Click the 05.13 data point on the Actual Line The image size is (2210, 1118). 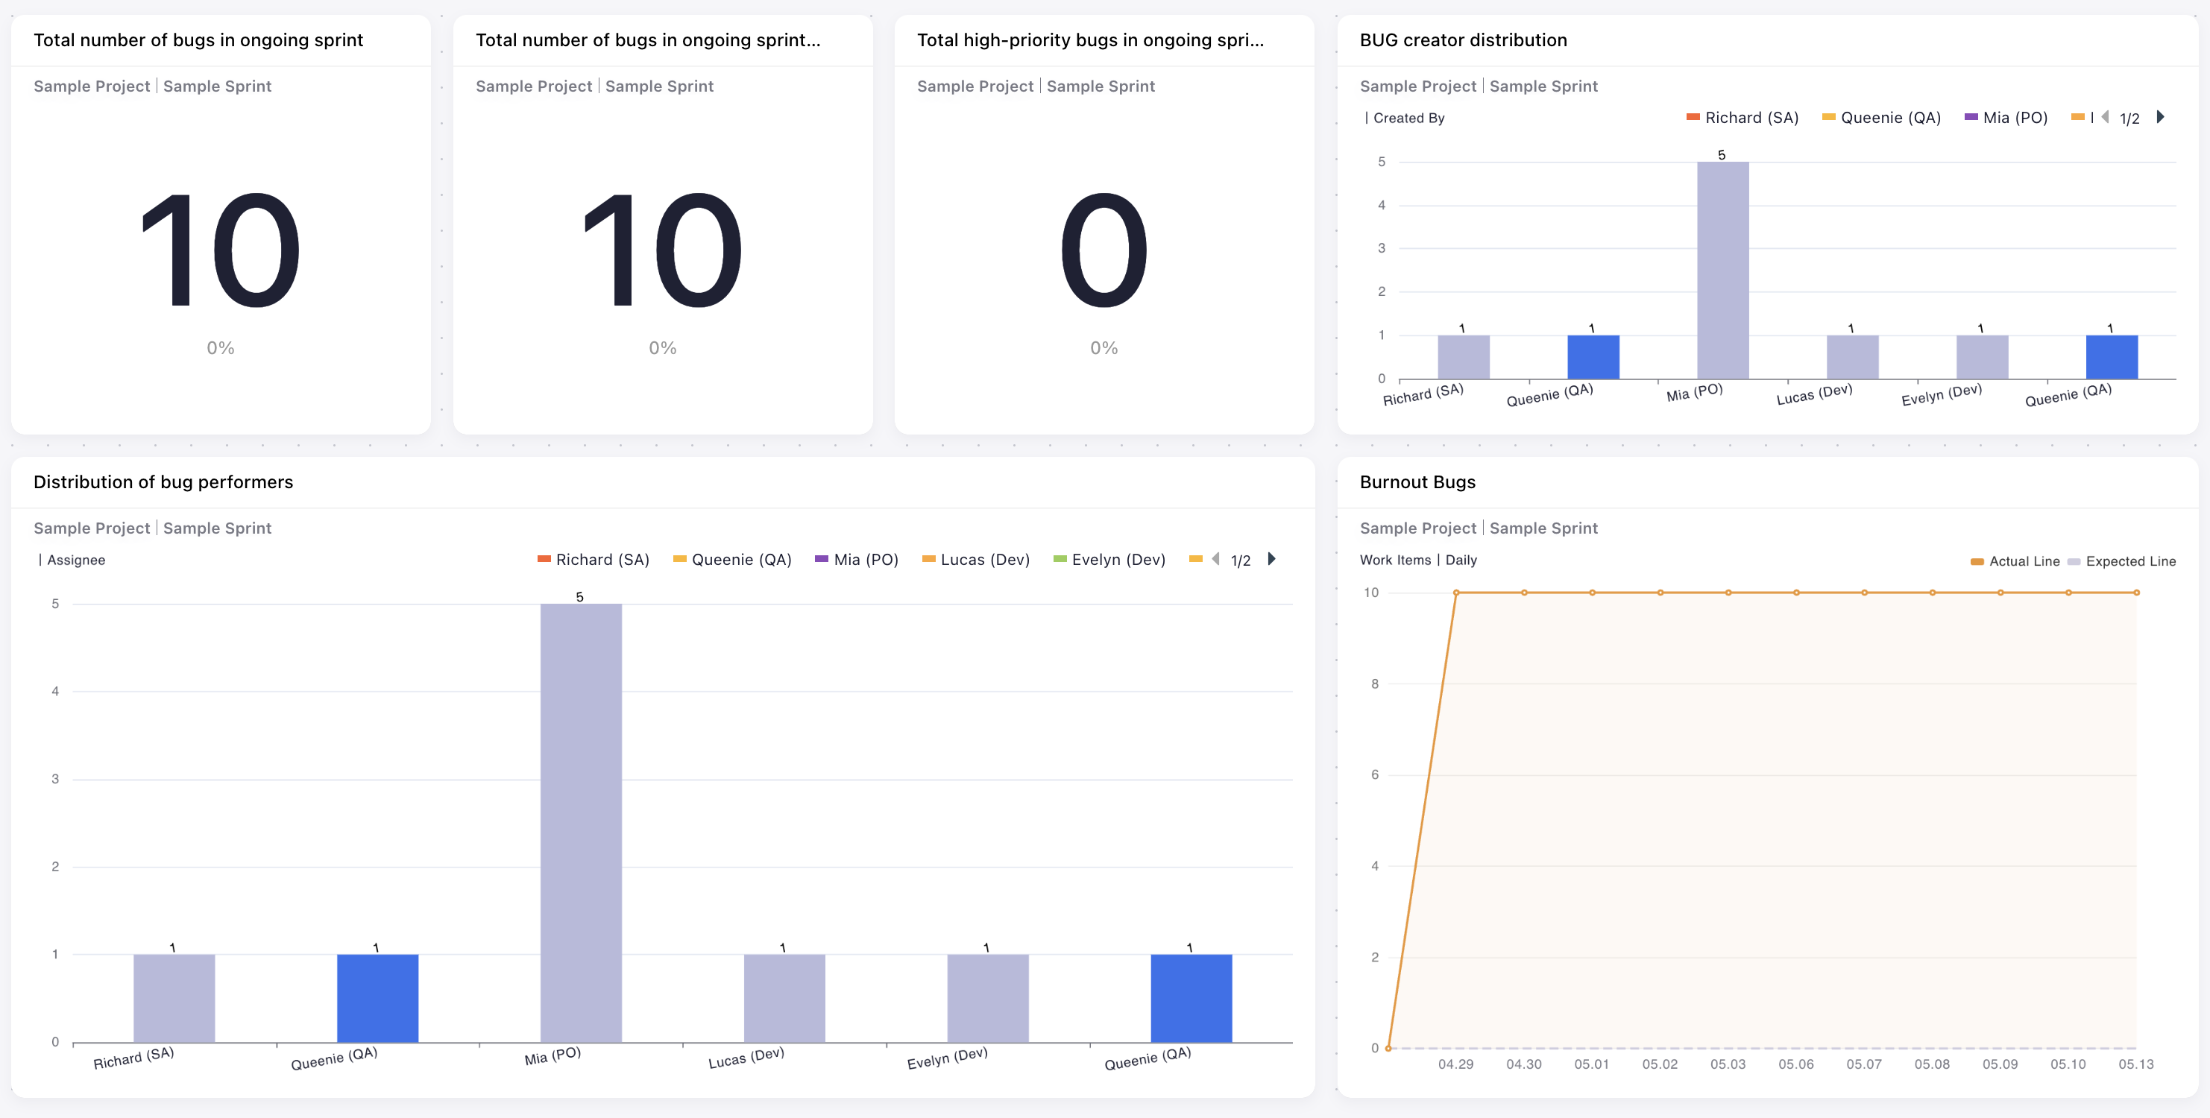pyautogui.click(x=2136, y=593)
